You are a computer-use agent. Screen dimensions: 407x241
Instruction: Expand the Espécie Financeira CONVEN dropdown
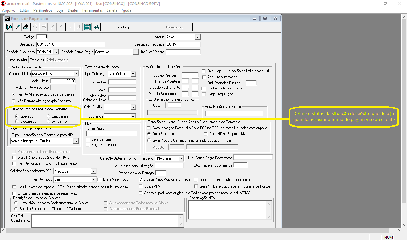56,52
